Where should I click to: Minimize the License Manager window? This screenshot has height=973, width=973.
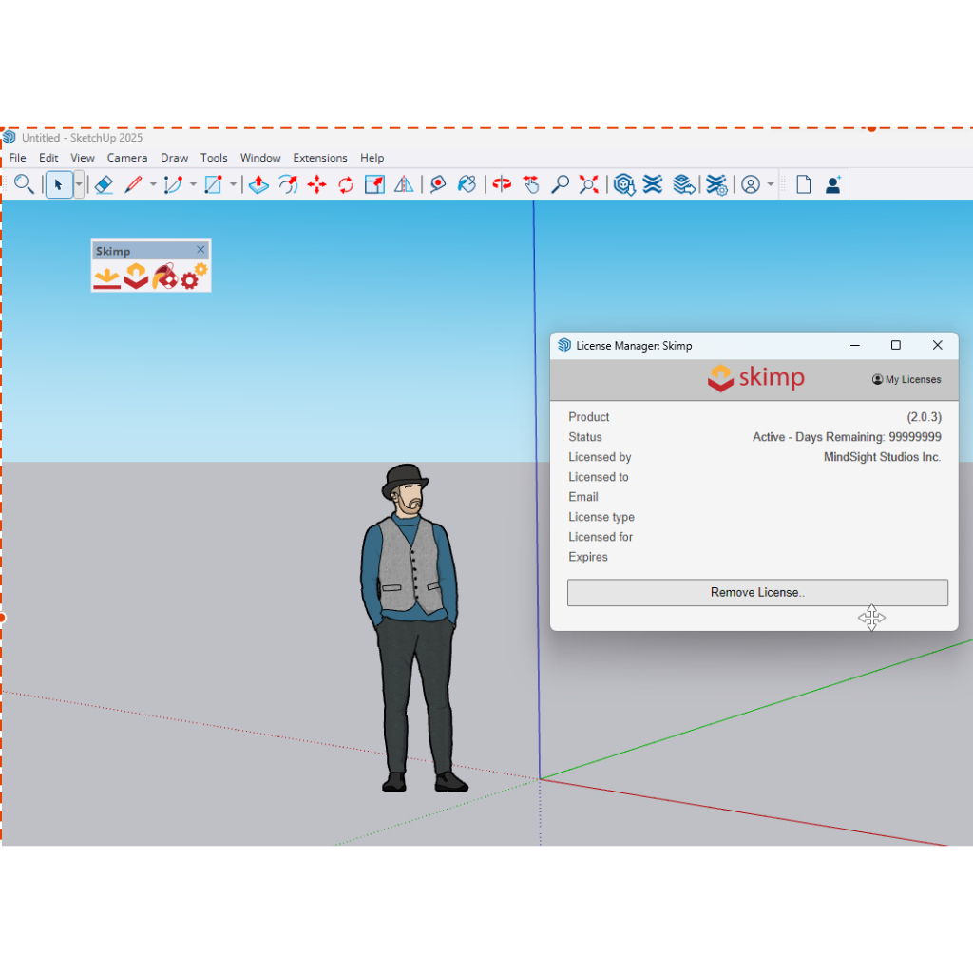(x=855, y=345)
